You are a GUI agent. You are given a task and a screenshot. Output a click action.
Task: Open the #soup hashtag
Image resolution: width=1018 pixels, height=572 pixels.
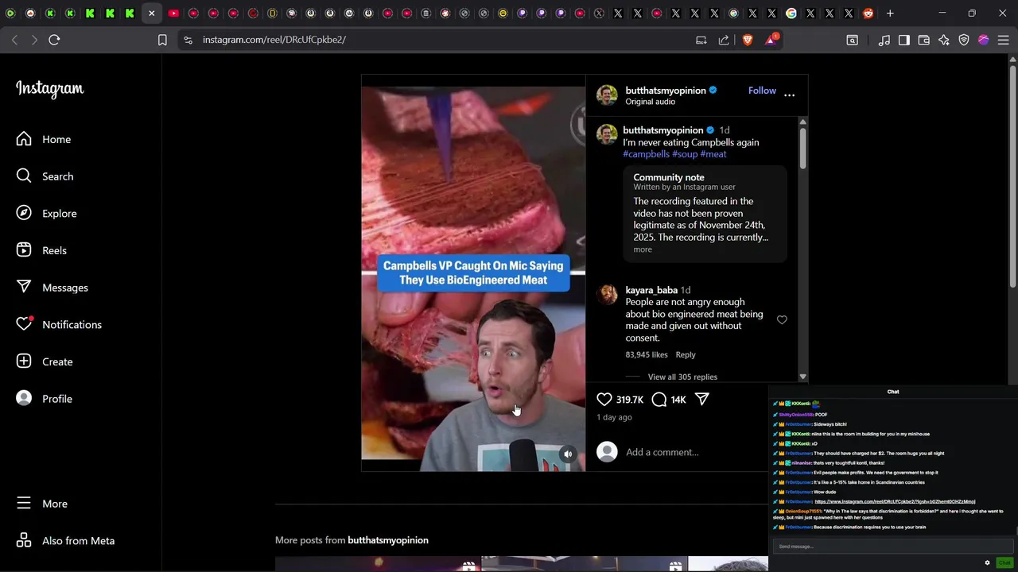685,154
